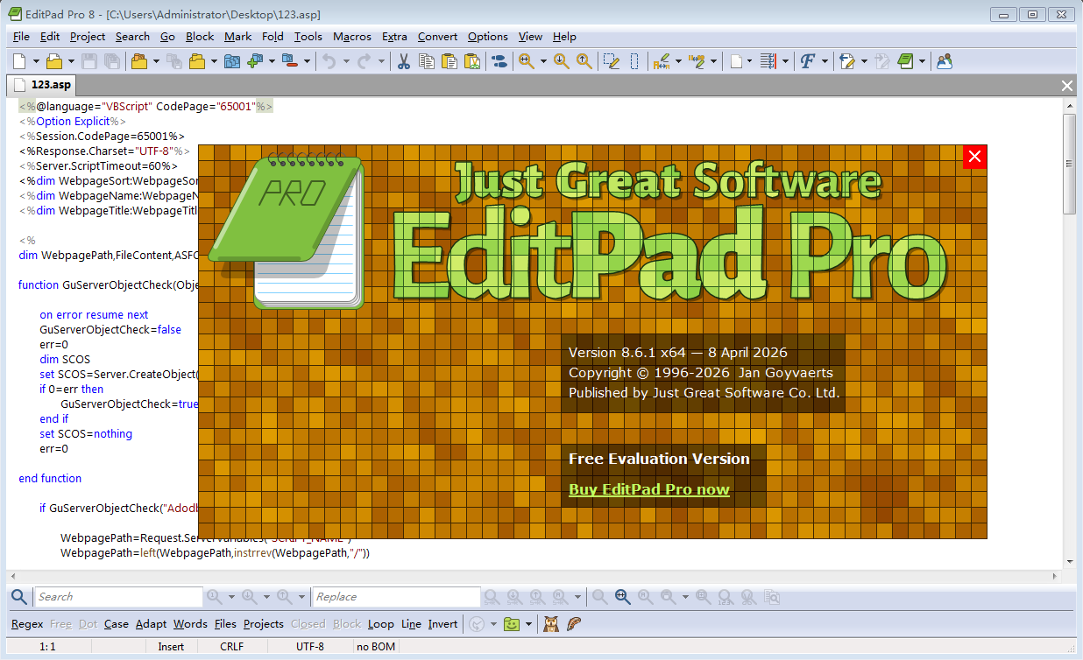
Task: Click in the Search text field
Action: click(x=117, y=597)
